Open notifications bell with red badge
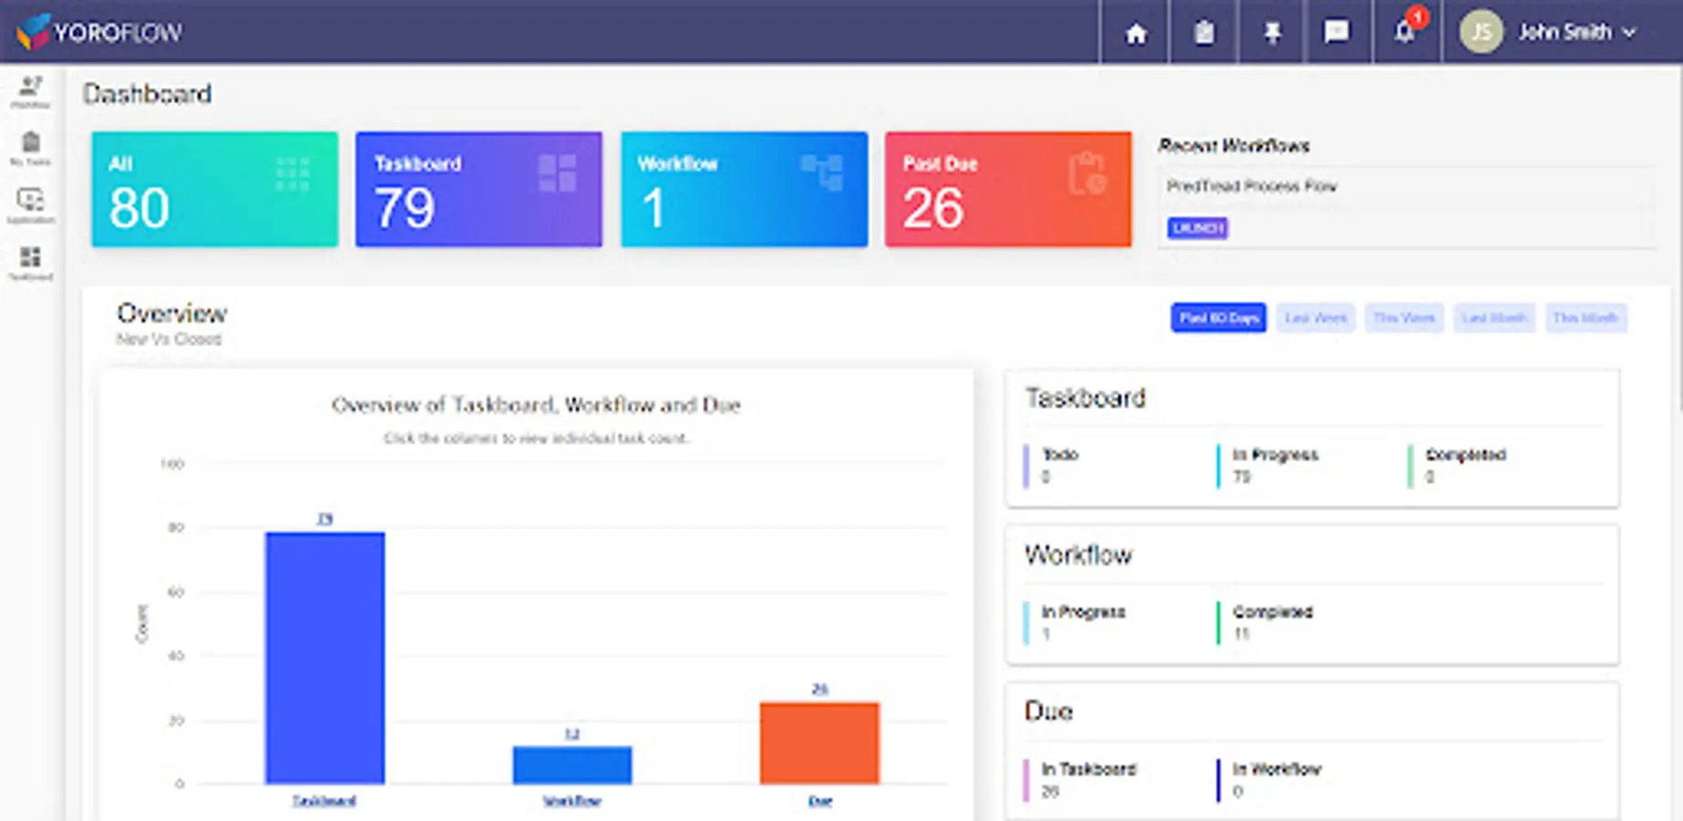Viewport: 1683px width, 821px height. (1406, 31)
